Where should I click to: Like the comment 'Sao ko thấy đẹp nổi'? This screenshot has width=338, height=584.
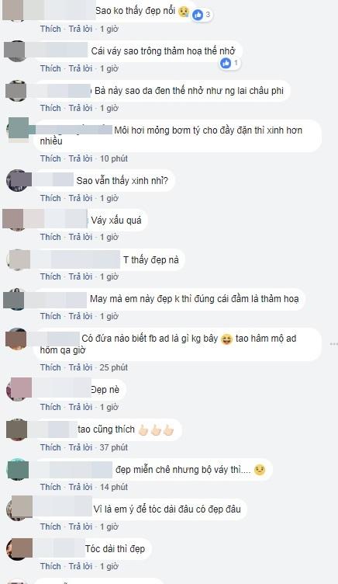click(50, 29)
